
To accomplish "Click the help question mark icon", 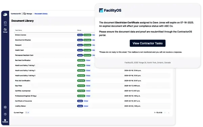I will (x=5, y=114).
